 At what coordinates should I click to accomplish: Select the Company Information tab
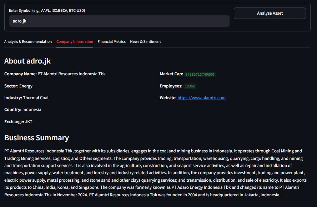(75, 42)
